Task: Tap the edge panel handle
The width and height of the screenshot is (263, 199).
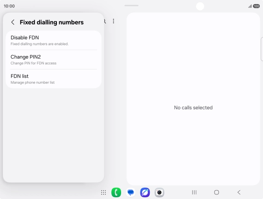Action: click(262, 49)
